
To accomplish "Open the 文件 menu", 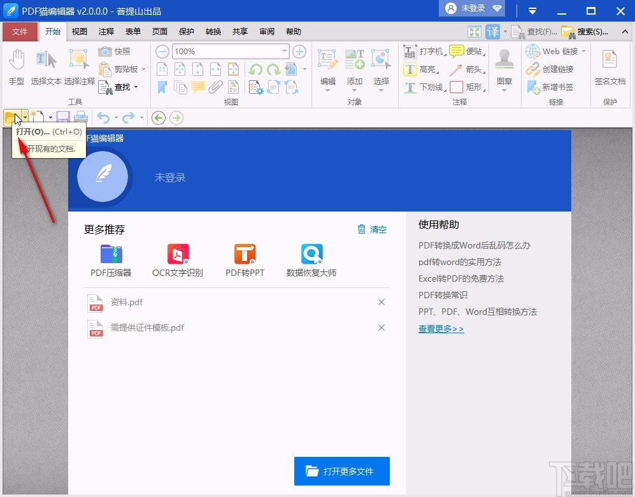I will (x=20, y=31).
